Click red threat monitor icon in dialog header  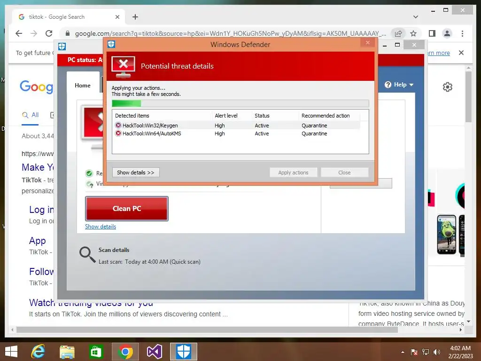coord(124,67)
